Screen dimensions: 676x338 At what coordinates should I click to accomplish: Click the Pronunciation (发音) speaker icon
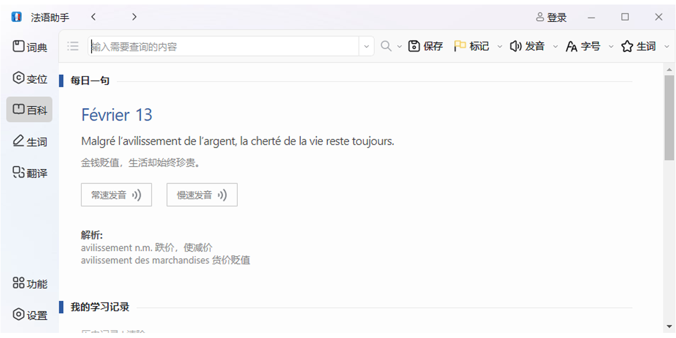coord(515,46)
